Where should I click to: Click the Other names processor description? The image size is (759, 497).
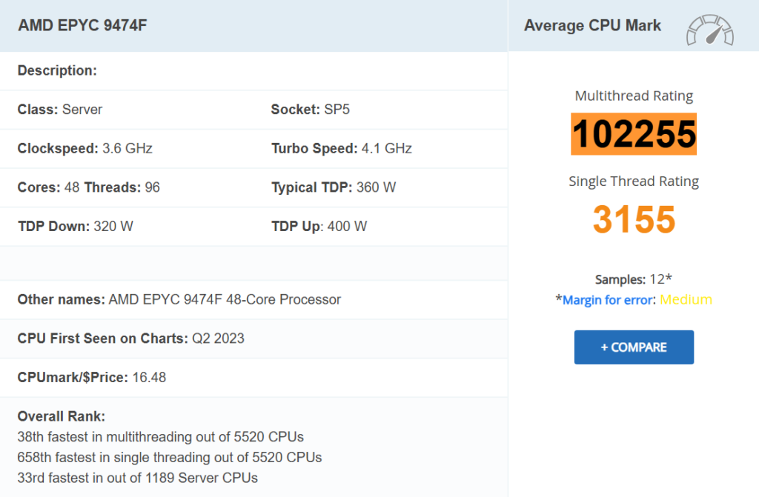coord(178,299)
